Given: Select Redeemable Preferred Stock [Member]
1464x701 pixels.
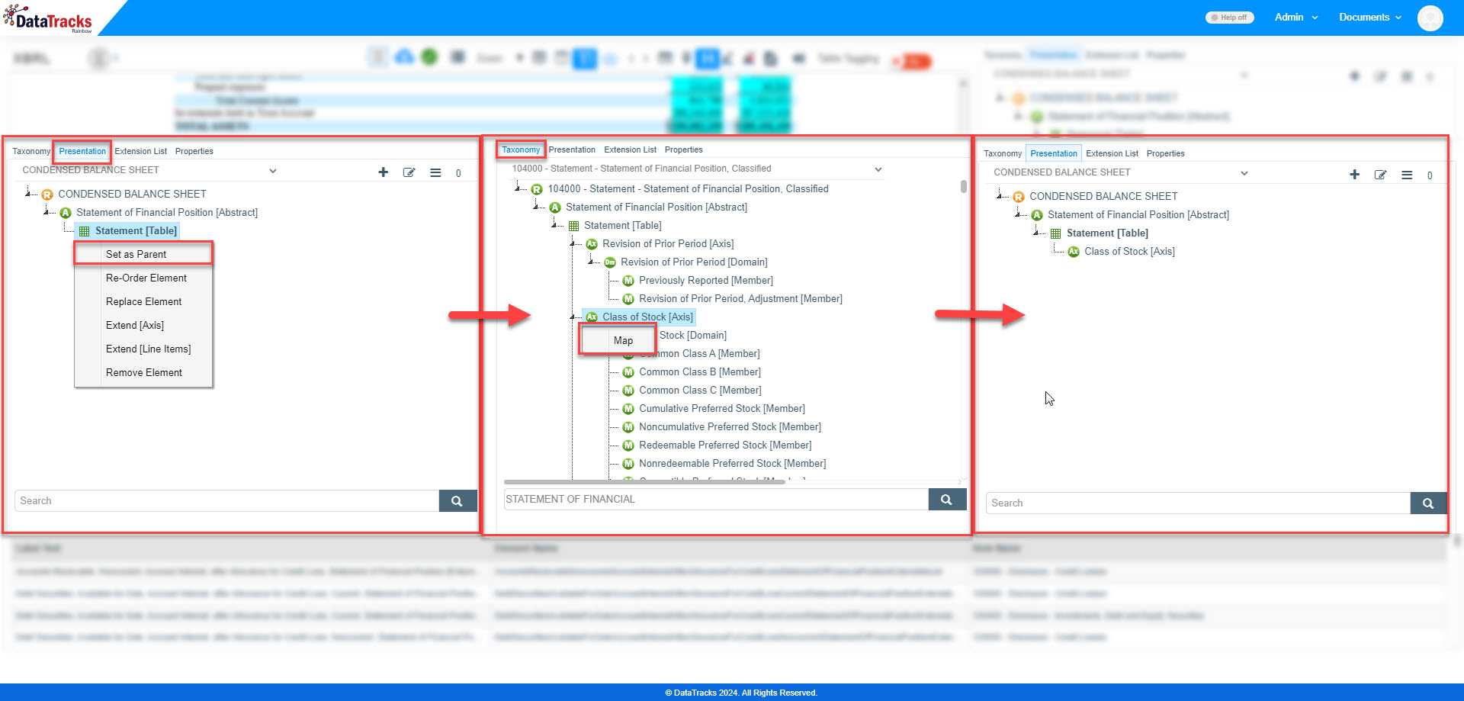Looking at the screenshot, I should click(725, 445).
